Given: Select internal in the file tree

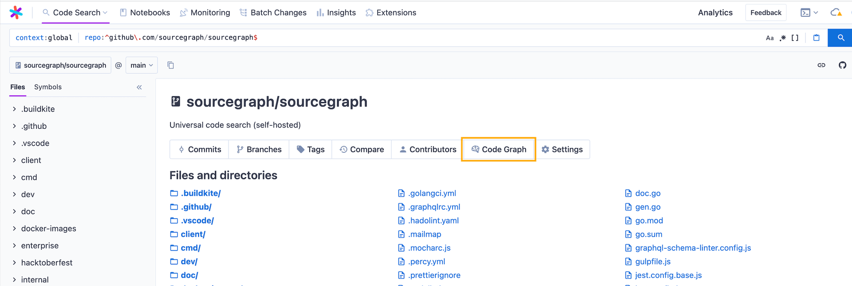Looking at the screenshot, I should coord(35,279).
